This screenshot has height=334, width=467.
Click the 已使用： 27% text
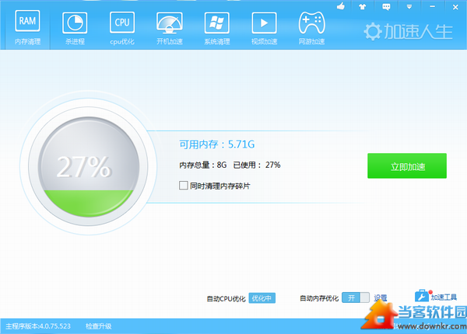[257, 165]
